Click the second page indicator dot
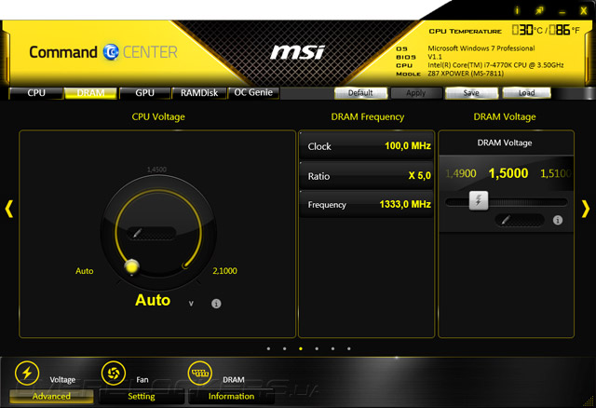Image resolution: width=596 pixels, height=408 pixels. pyautogui.click(x=285, y=348)
